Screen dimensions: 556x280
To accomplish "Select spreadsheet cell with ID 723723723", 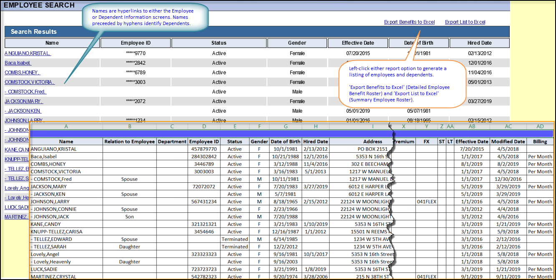I will (x=204, y=269).
